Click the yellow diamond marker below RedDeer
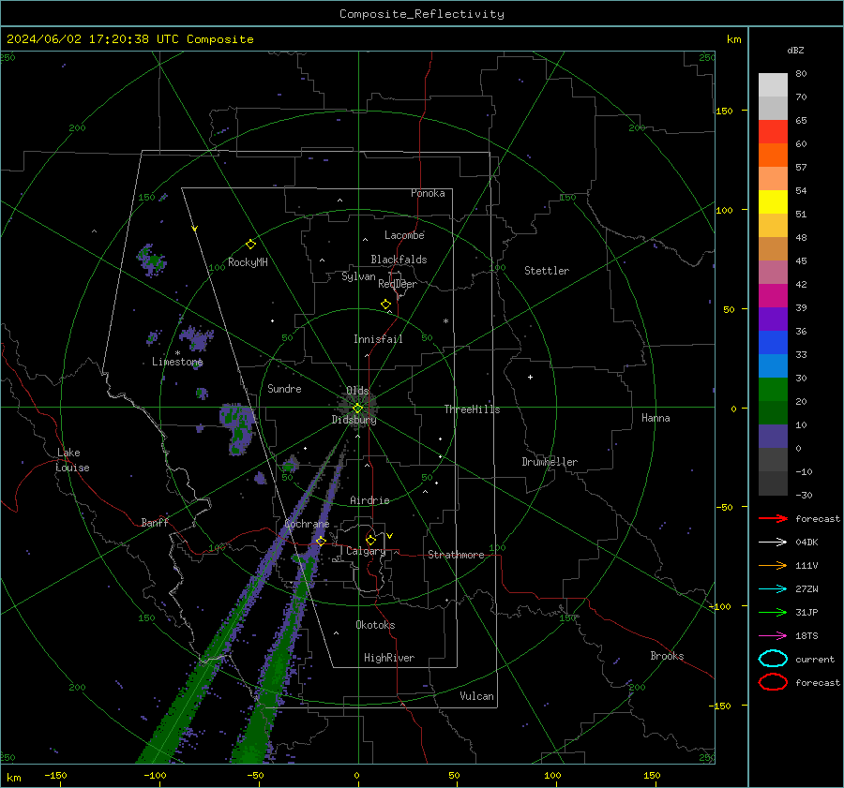This screenshot has width=844, height=788. tap(386, 305)
